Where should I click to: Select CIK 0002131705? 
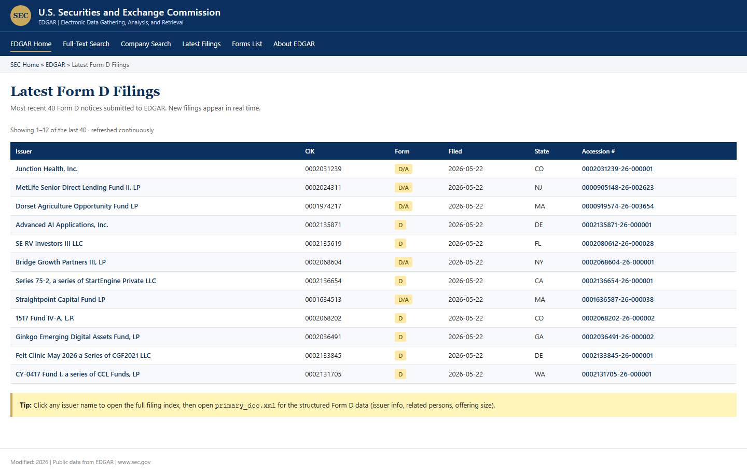coord(323,374)
